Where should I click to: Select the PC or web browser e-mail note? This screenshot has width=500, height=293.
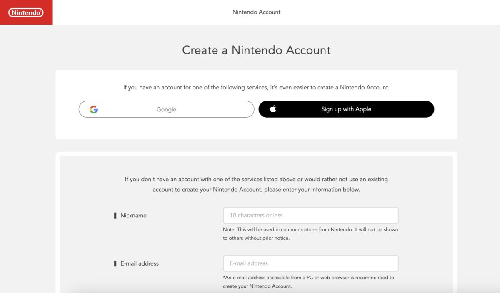tap(308, 282)
